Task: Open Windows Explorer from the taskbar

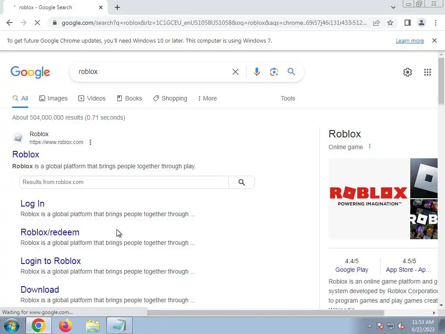Action: (93, 326)
